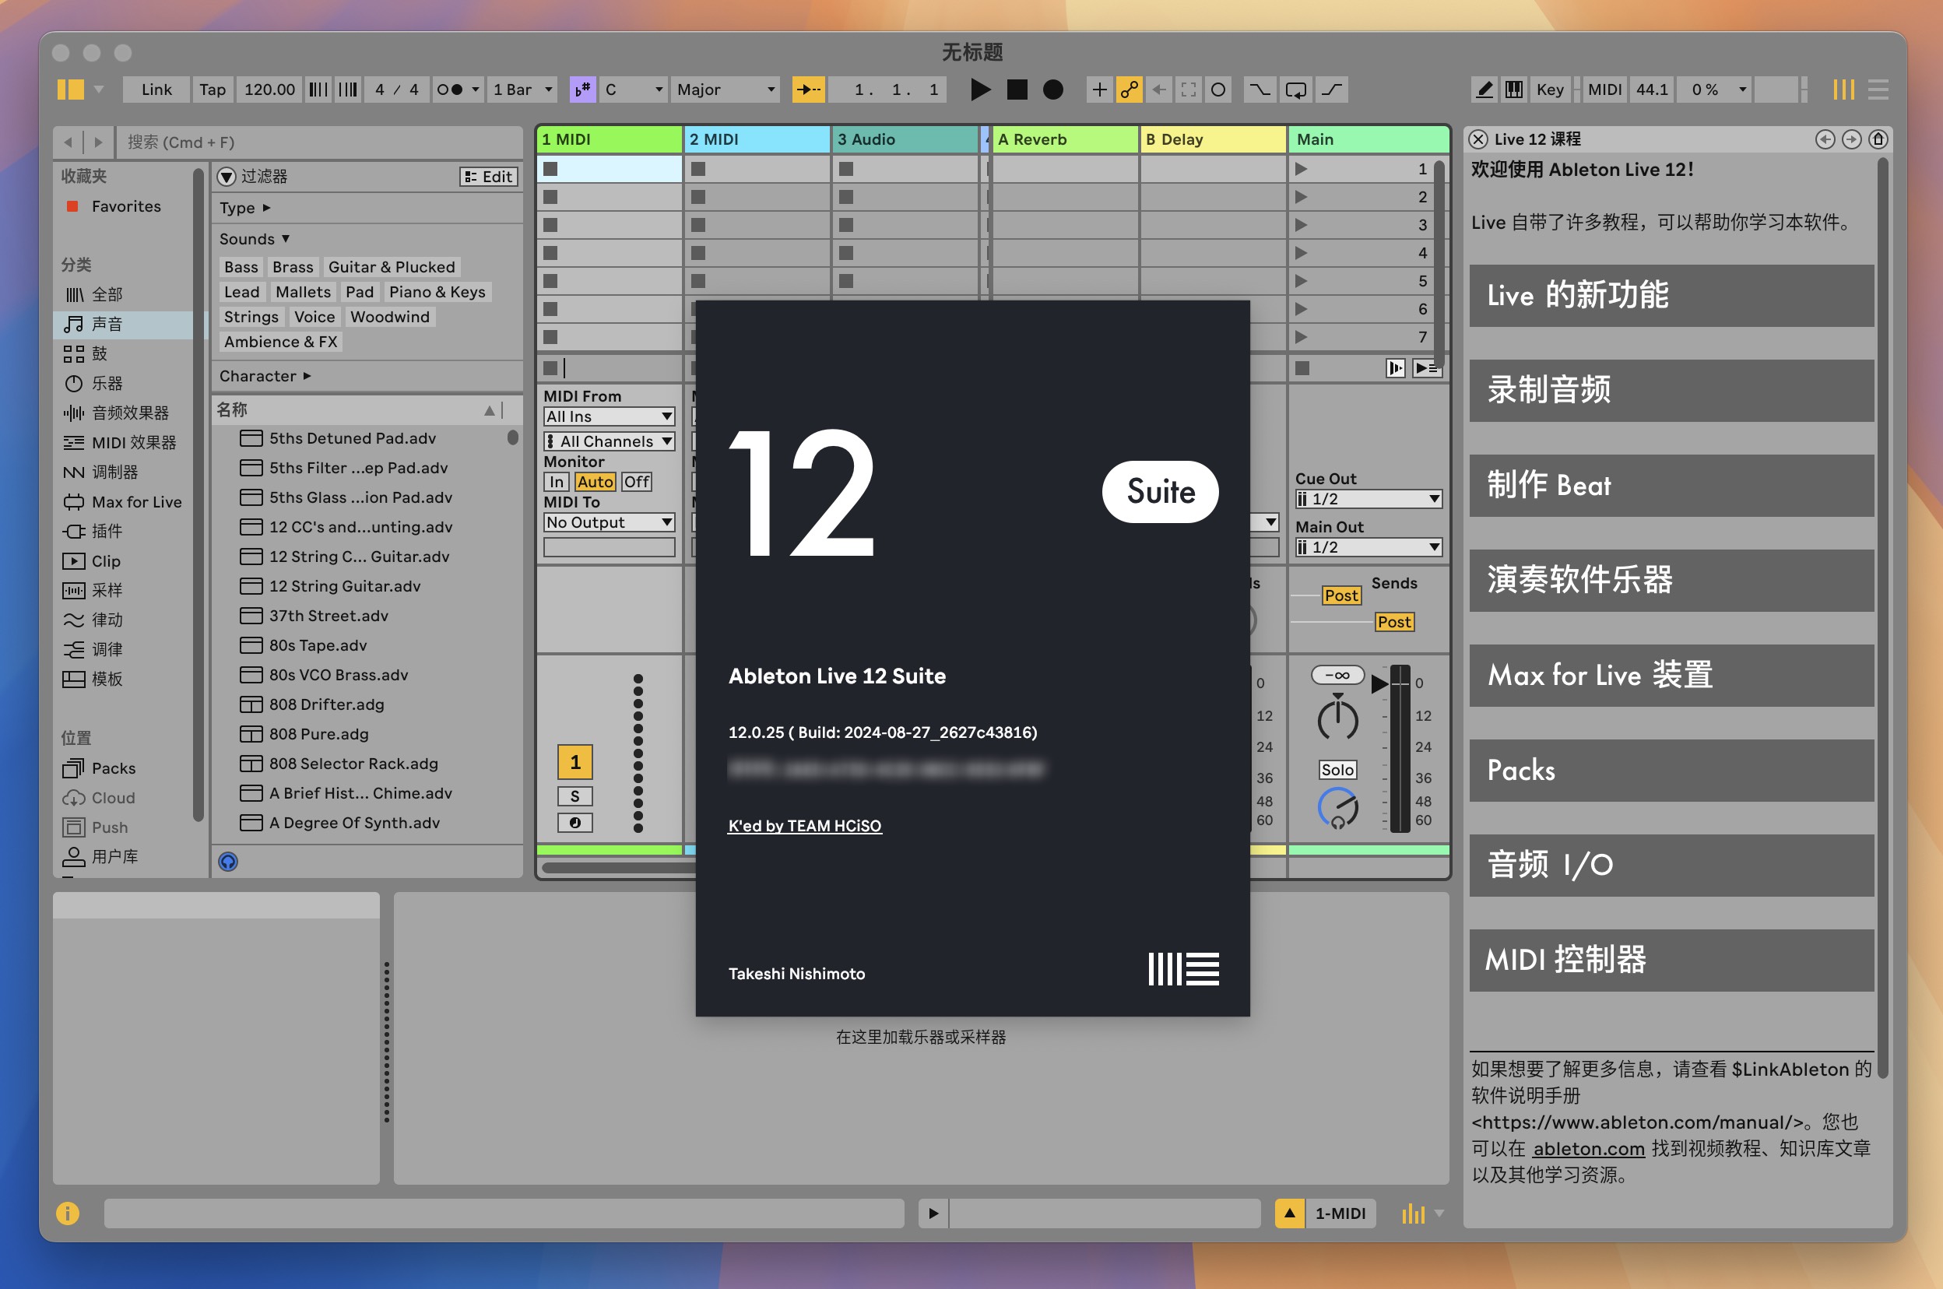Go to next lesson page arrow
The width and height of the screenshot is (1943, 1289).
pos(1851,140)
